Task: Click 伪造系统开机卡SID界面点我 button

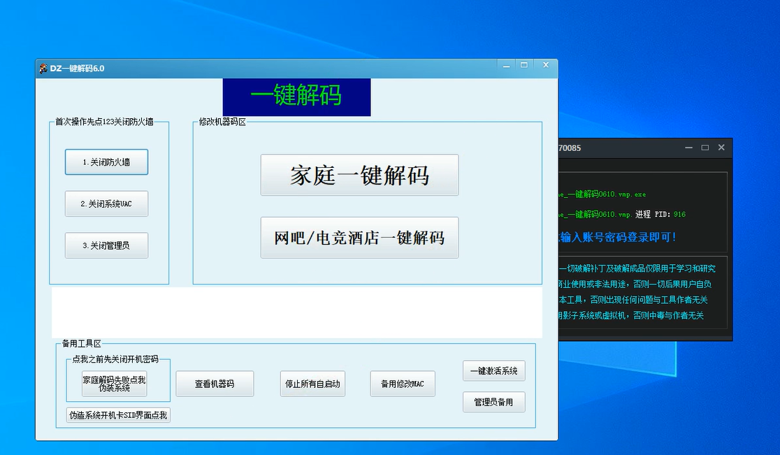Action: (x=117, y=414)
